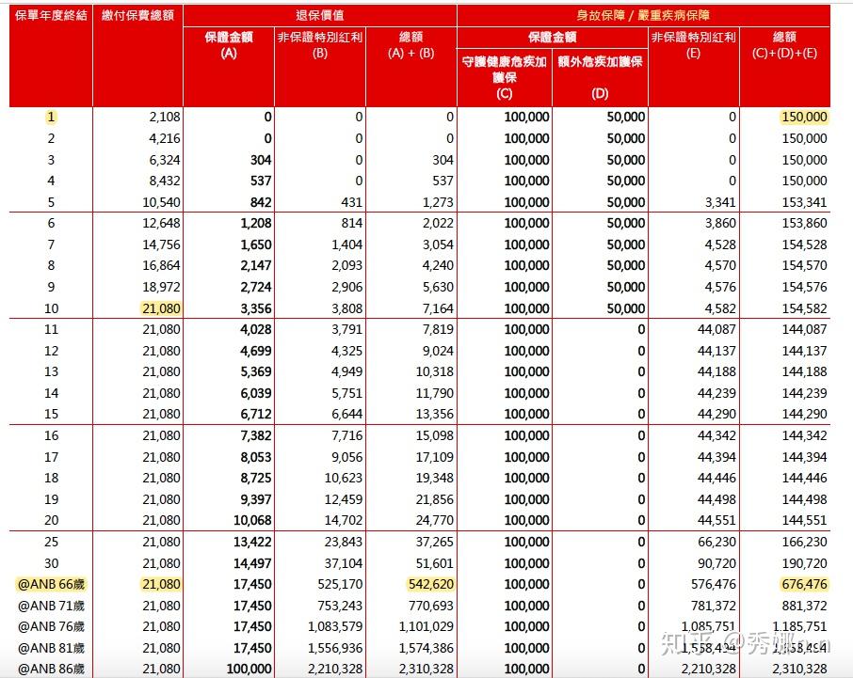Click the 身故保障 / 嚴重疾病保障 header
This screenshot has height=678, width=853.
coord(643,15)
